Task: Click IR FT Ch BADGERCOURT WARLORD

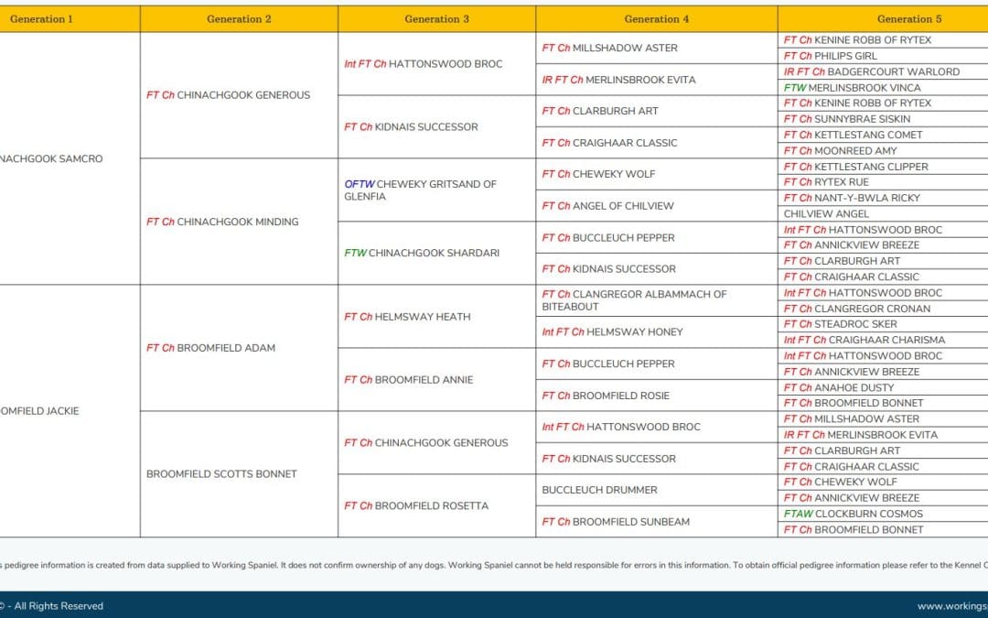Action: (872, 71)
